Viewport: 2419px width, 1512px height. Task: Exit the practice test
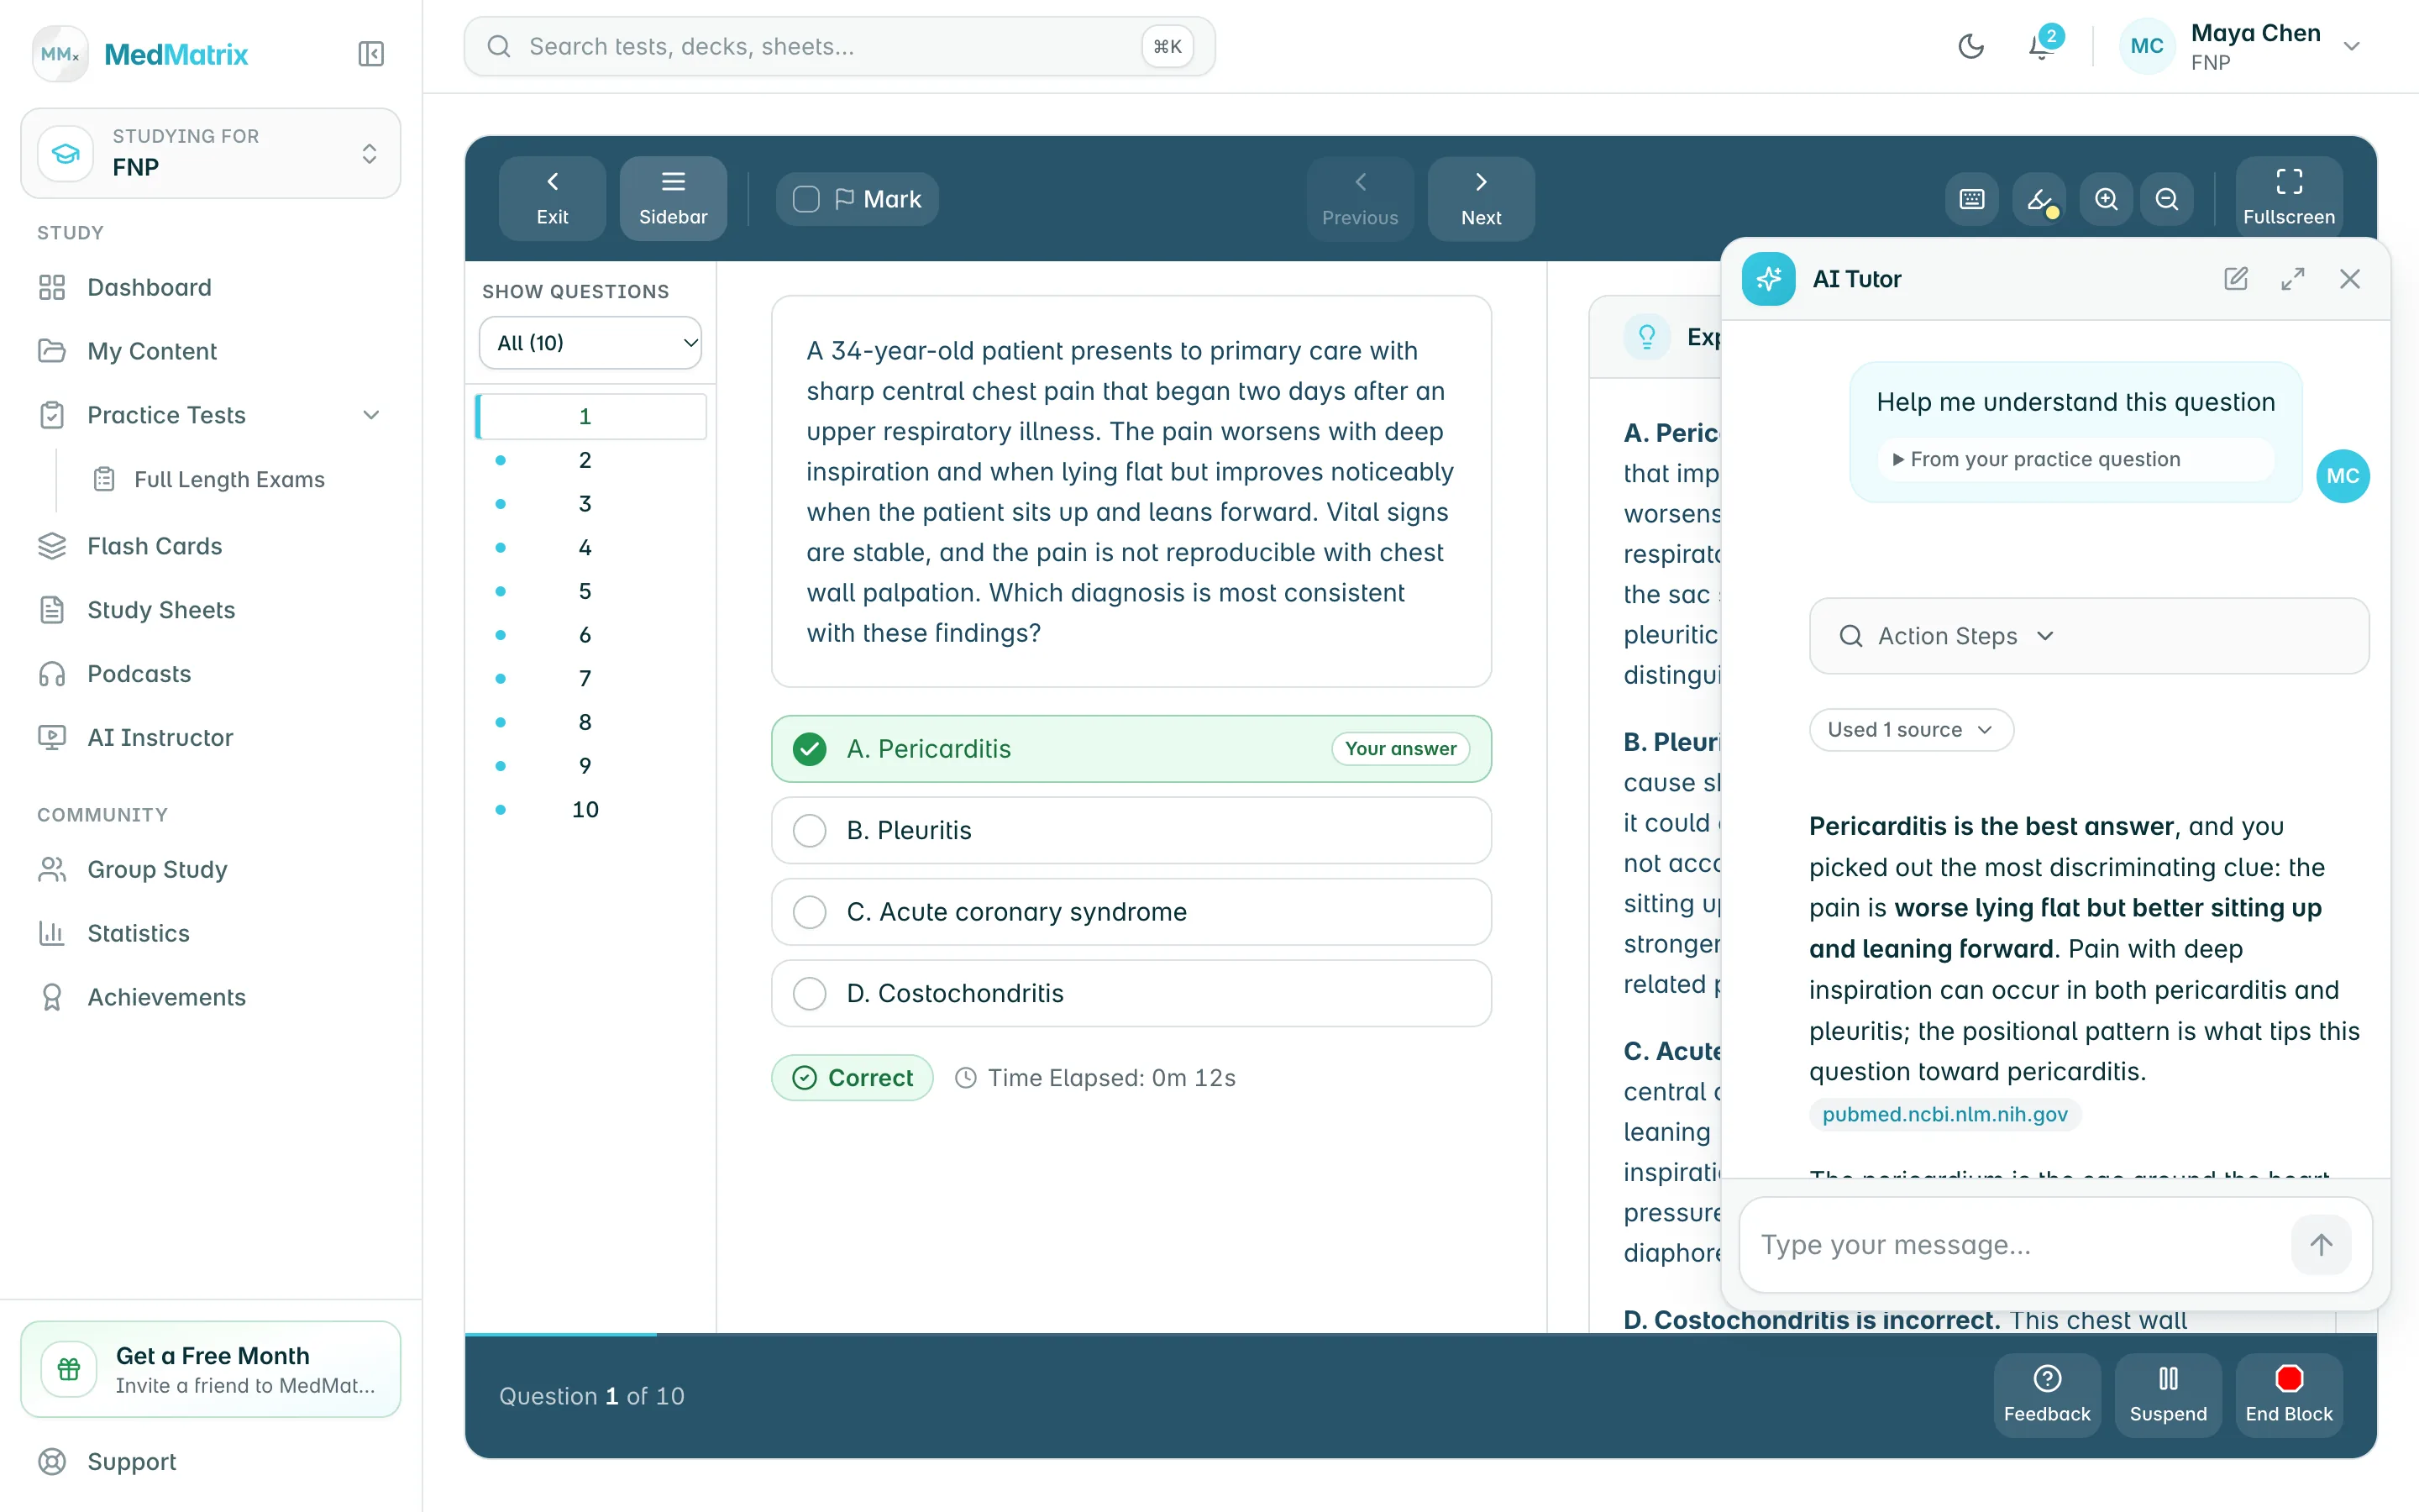point(552,198)
